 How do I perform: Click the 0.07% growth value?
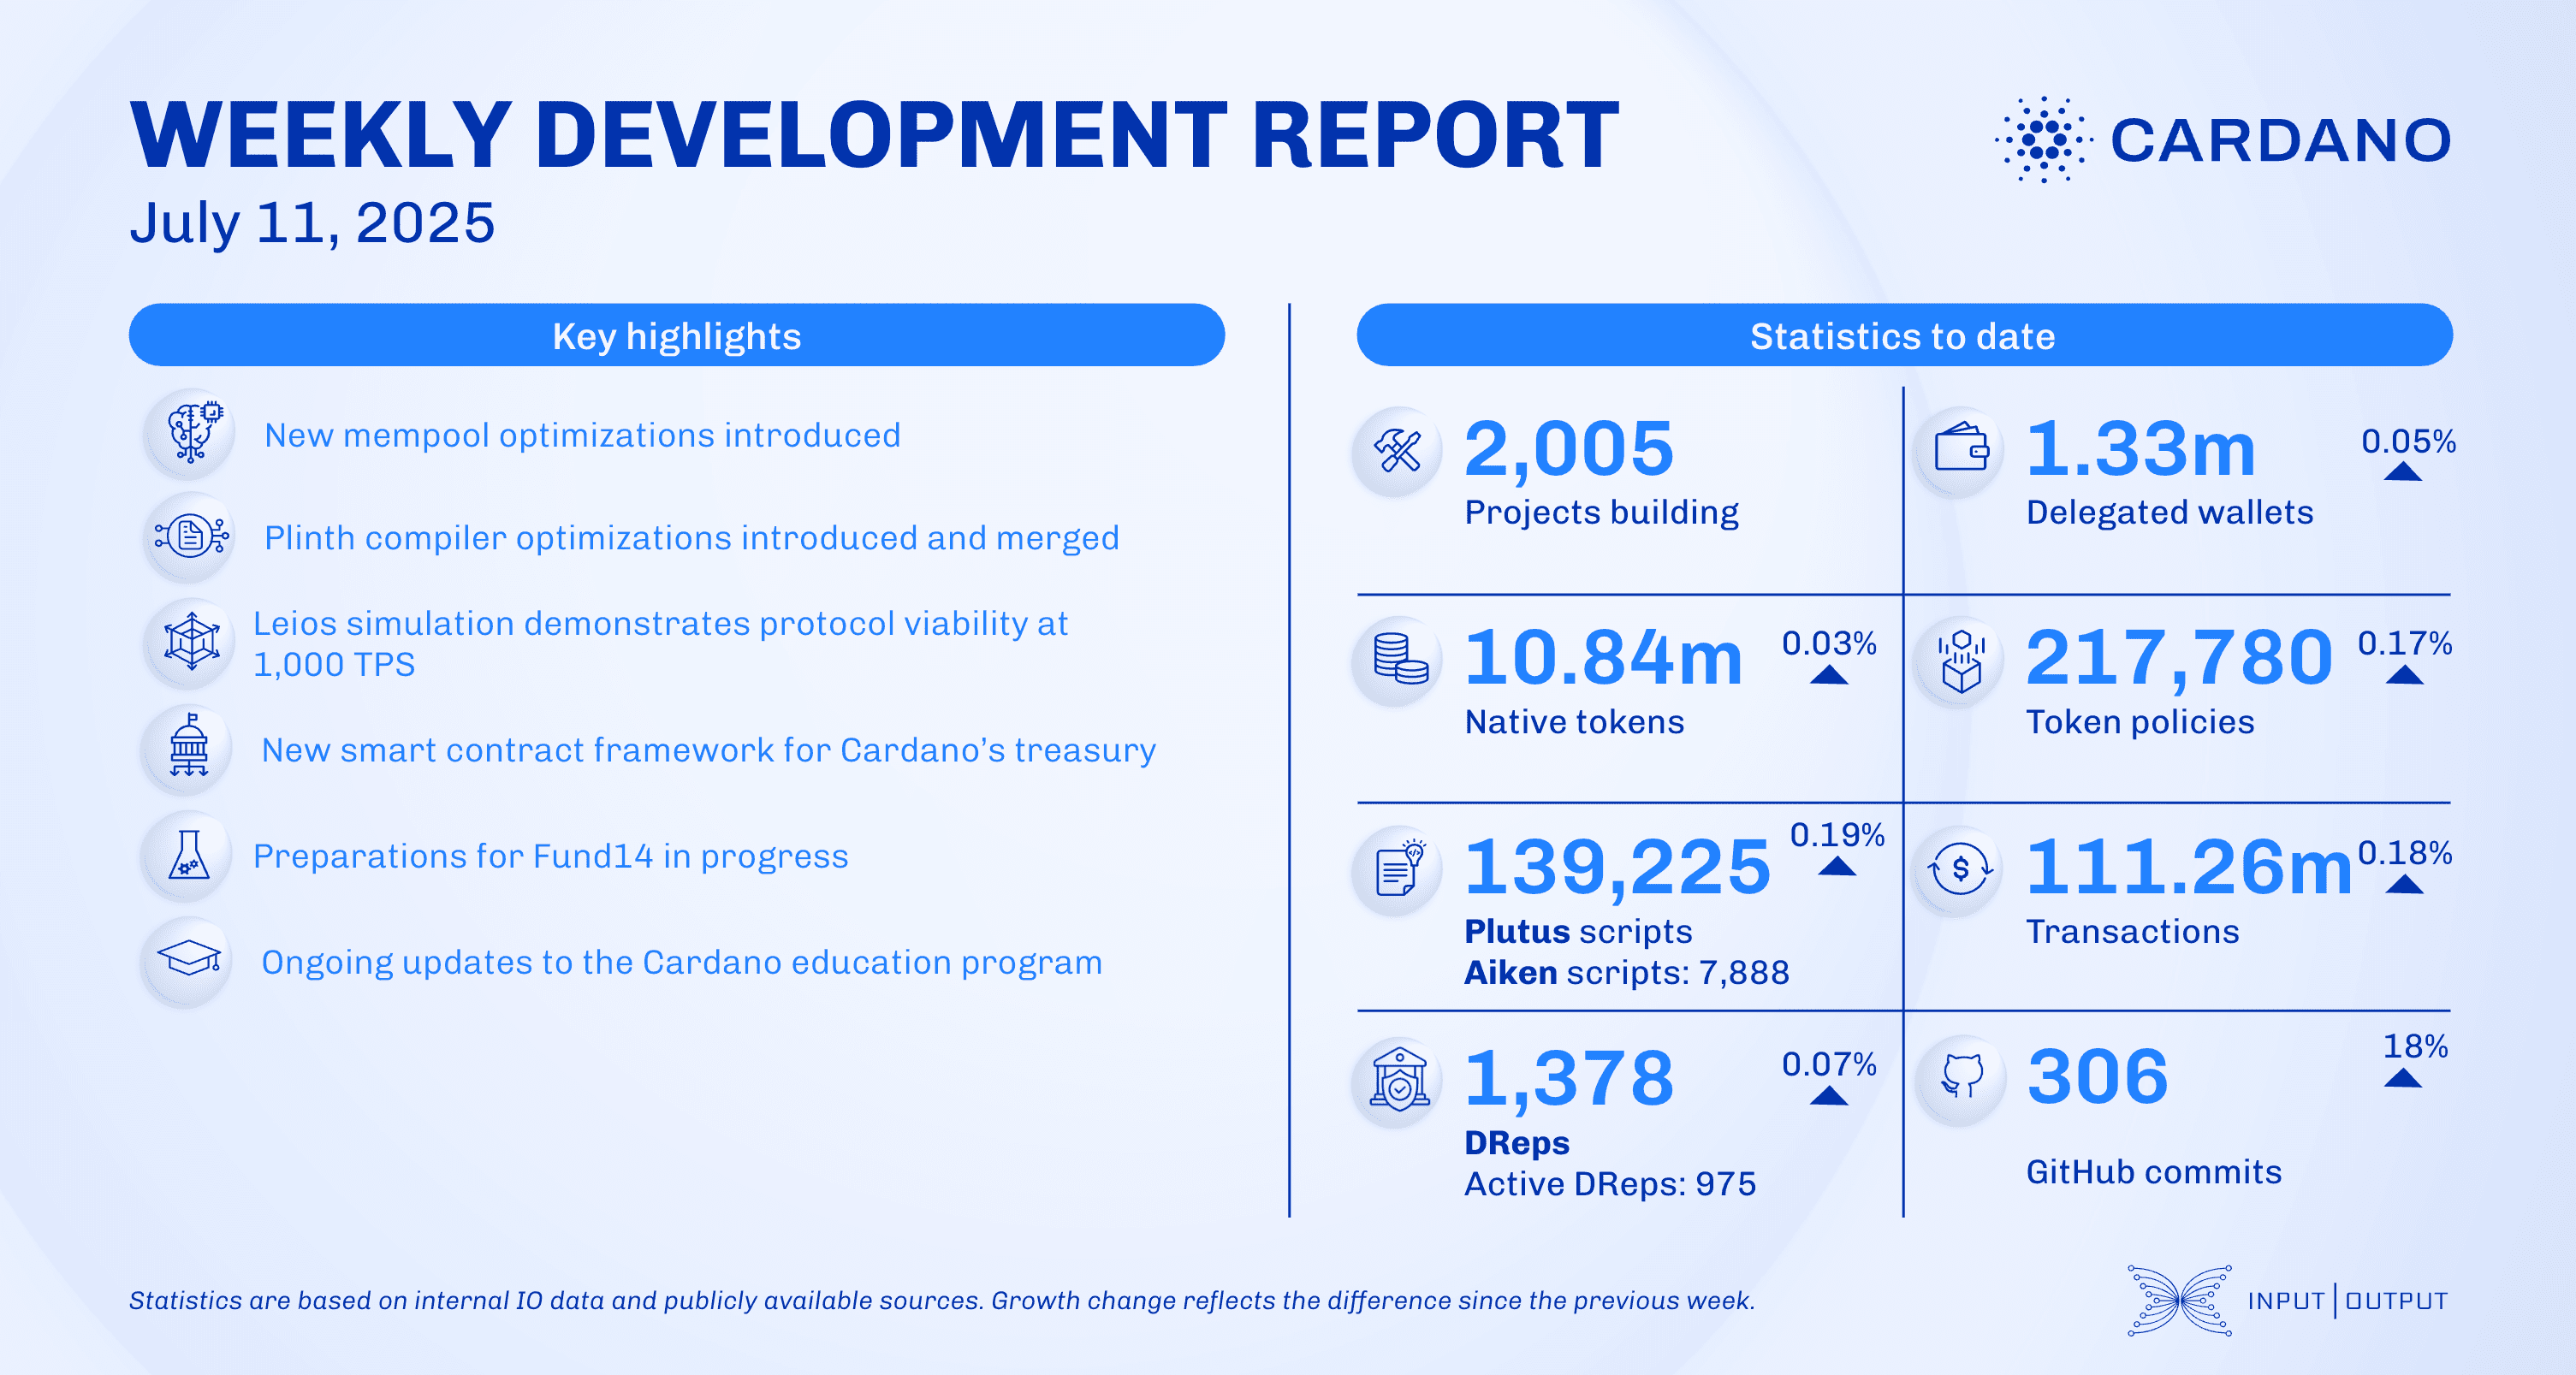1828,1064
